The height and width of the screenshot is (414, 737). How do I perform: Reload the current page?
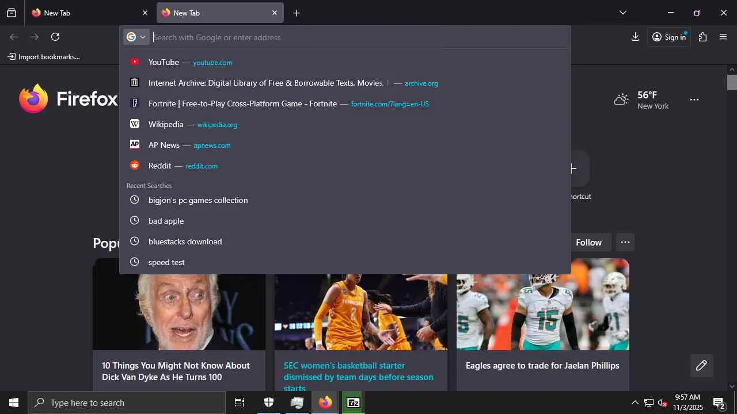coord(55,37)
